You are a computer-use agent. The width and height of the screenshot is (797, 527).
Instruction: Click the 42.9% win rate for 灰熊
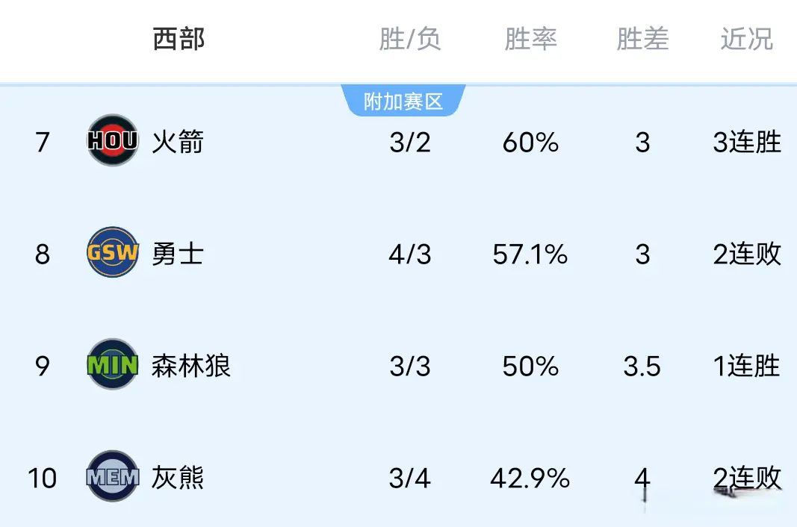click(x=530, y=478)
